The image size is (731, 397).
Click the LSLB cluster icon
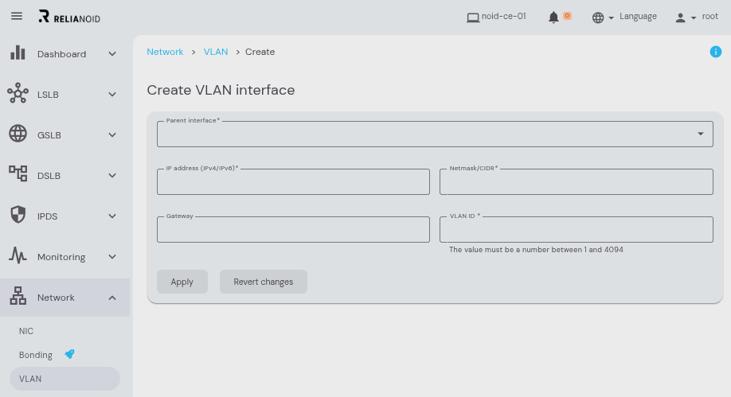click(x=18, y=93)
